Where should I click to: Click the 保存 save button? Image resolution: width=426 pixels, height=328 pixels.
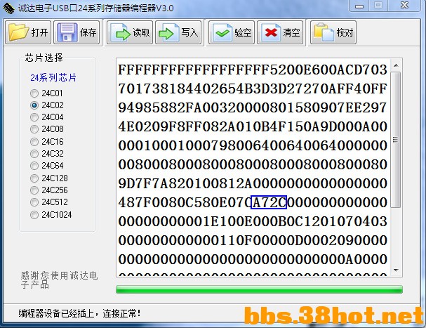coord(76,32)
